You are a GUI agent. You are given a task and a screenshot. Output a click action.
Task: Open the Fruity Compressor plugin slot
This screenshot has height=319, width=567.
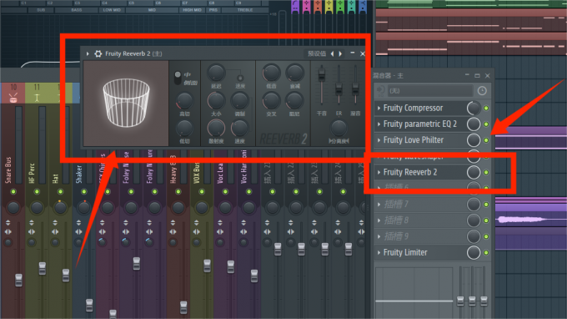pyautogui.click(x=413, y=108)
